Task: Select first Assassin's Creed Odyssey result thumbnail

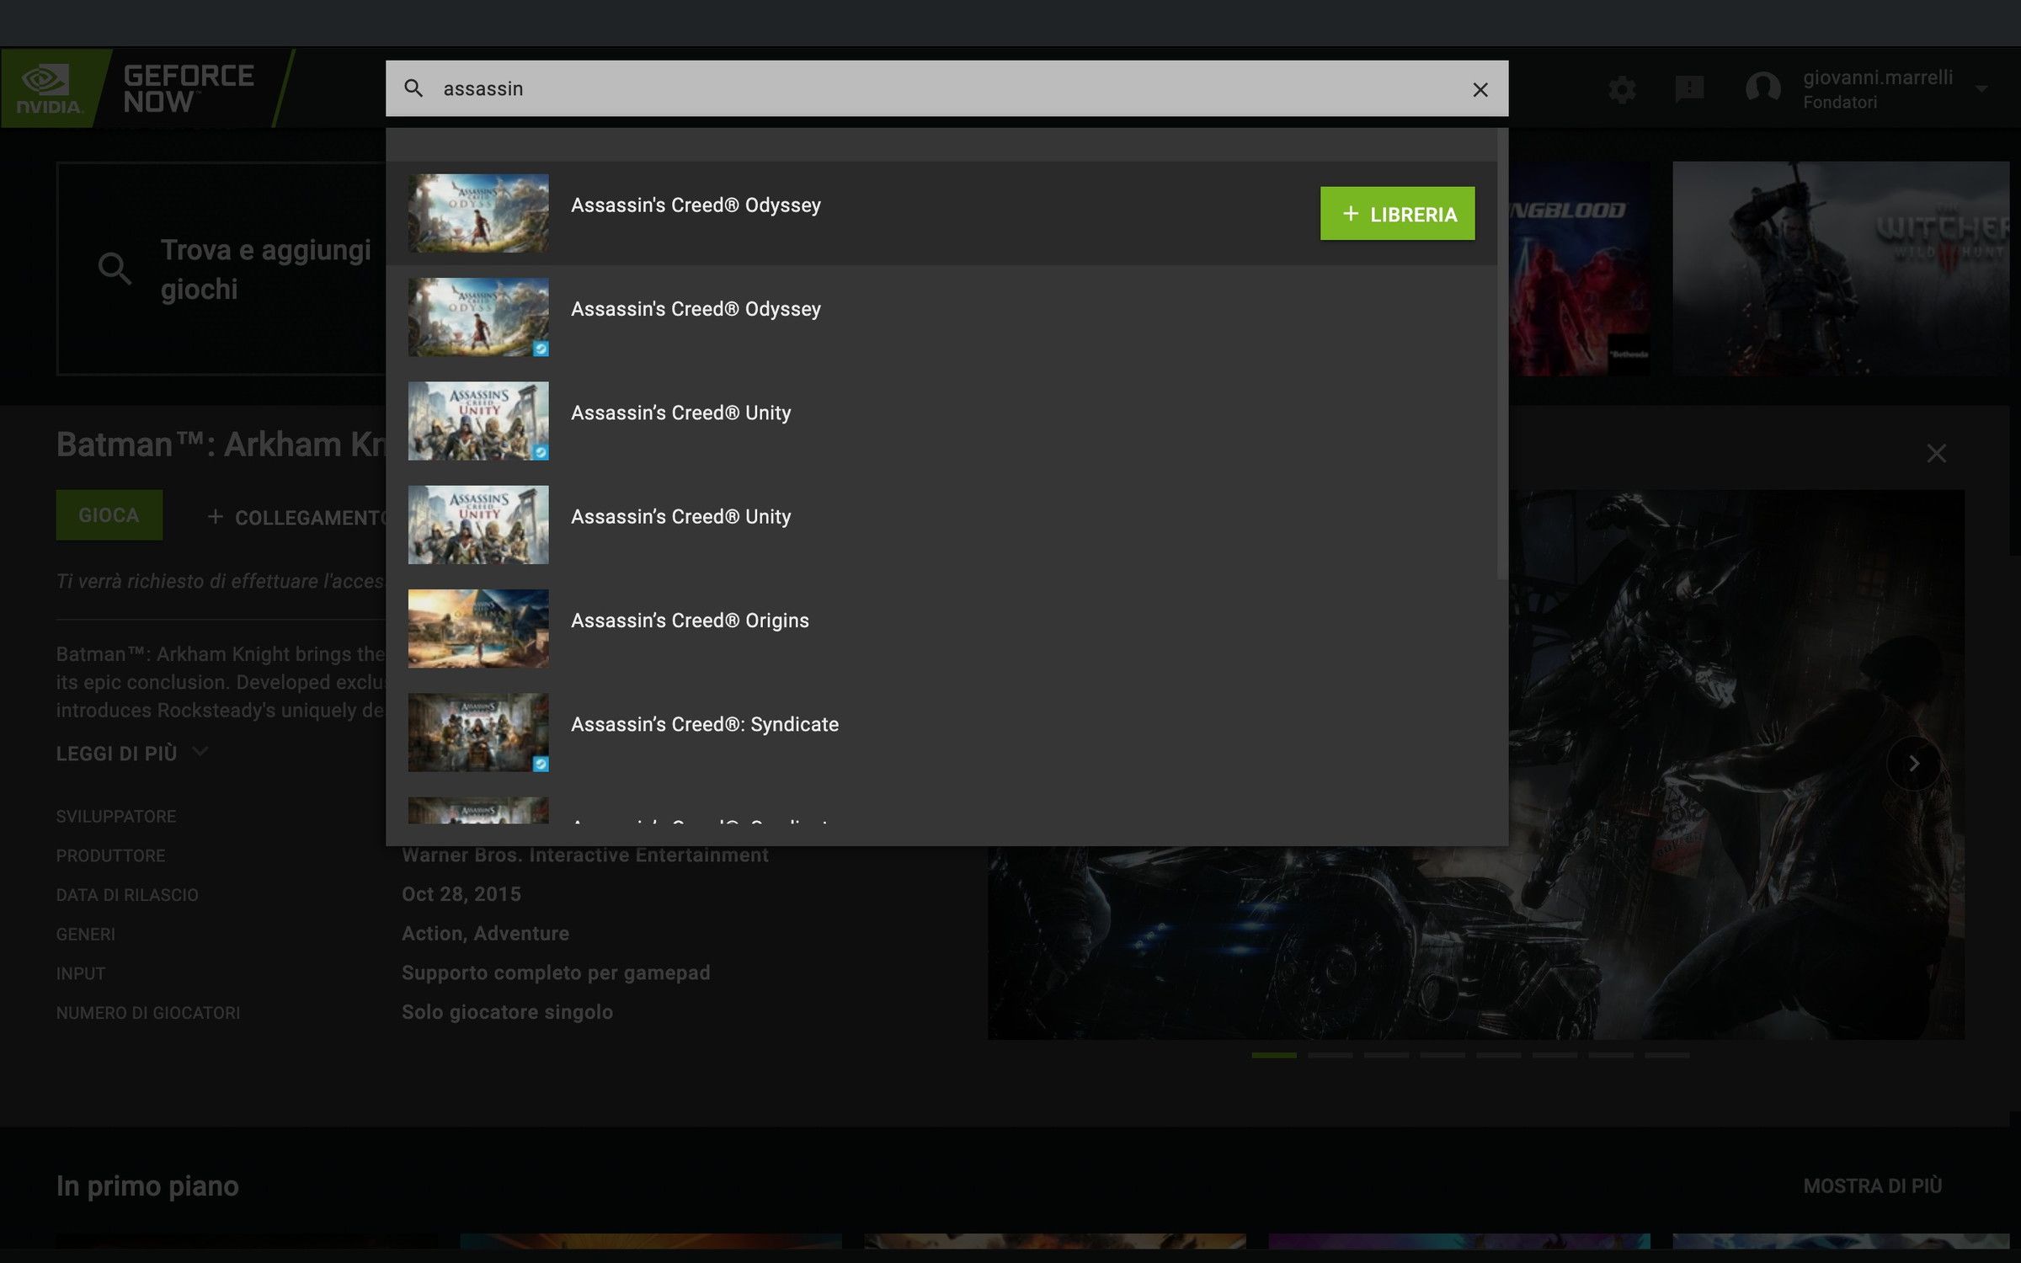Action: 478,213
